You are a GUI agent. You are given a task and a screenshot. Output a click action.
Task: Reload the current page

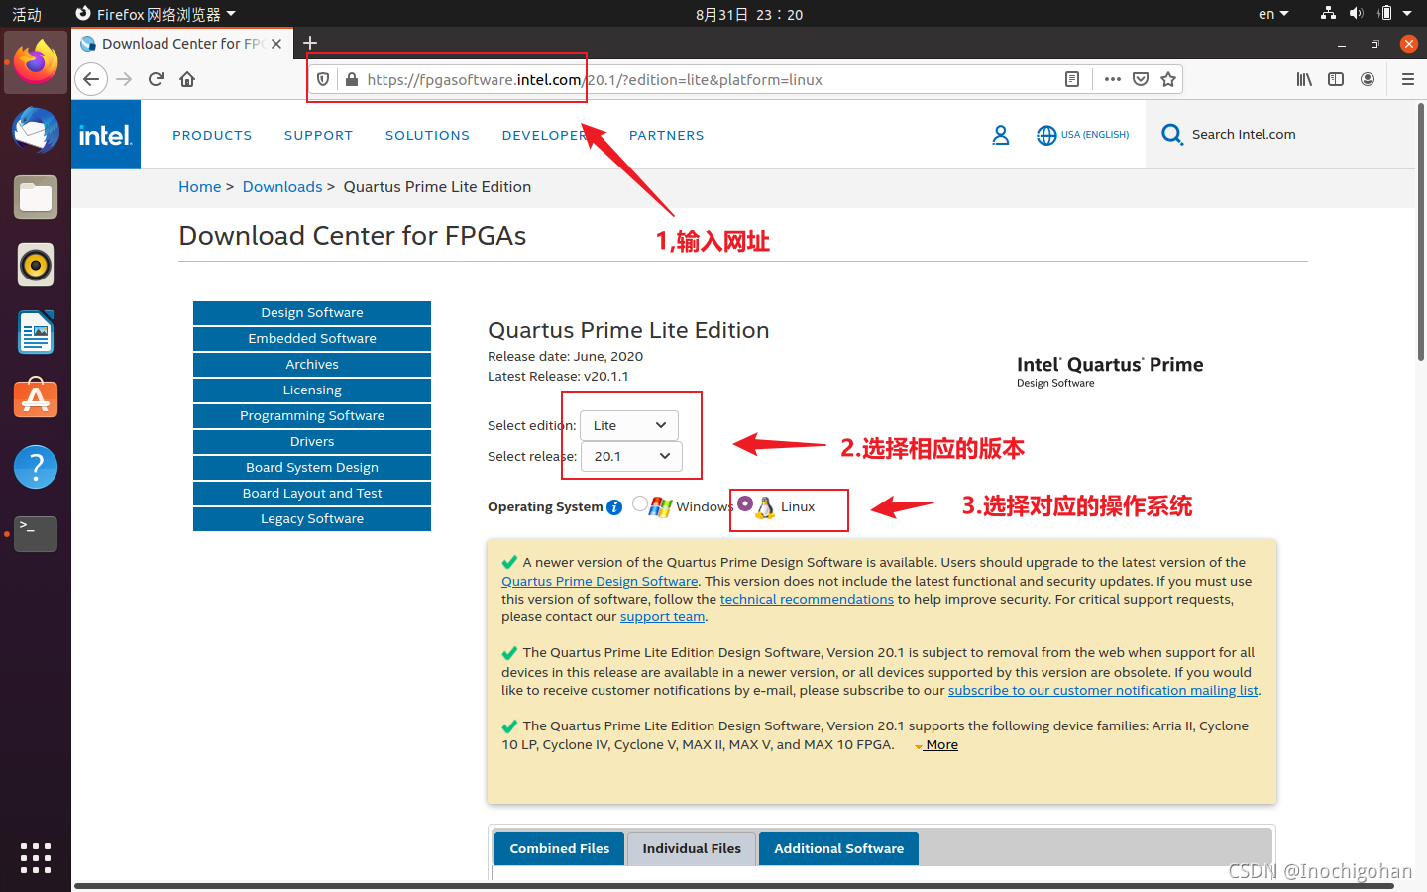(x=156, y=79)
